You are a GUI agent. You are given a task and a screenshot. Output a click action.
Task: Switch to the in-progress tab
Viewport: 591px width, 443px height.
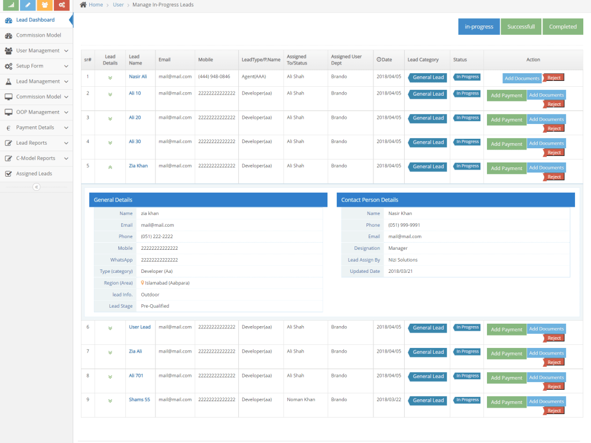tap(479, 27)
